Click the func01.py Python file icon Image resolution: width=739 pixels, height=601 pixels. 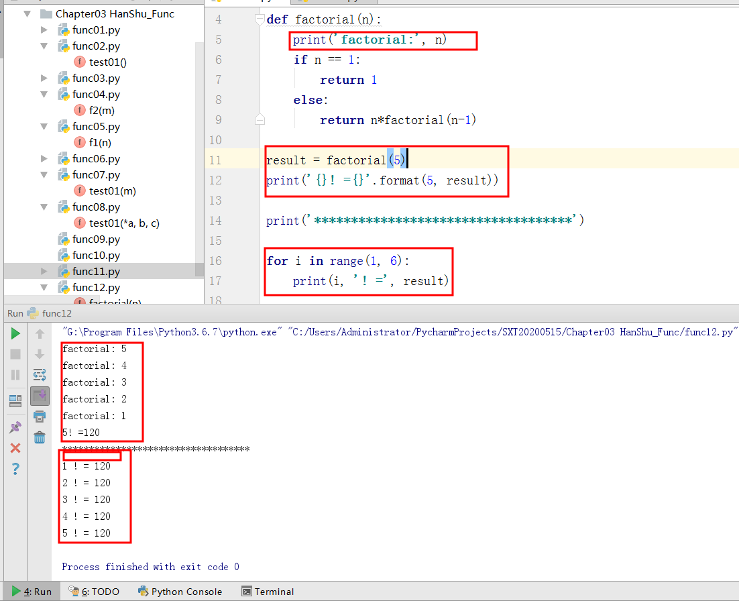(64, 30)
